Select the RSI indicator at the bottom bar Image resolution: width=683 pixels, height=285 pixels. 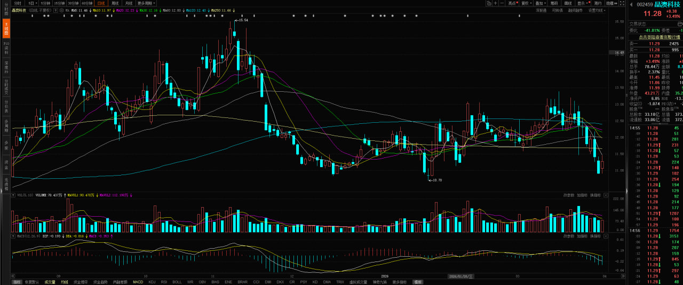click(x=164, y=281)
